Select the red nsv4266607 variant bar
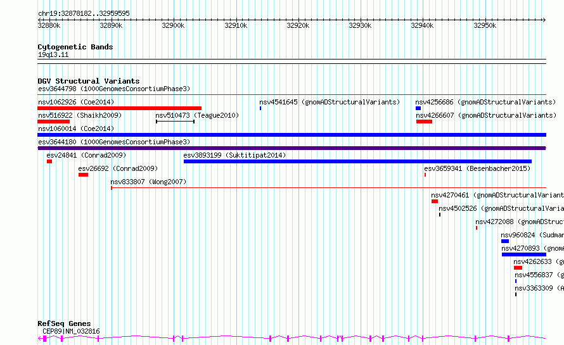The width and height of the screenshot is (564, 345). point(424,122)
